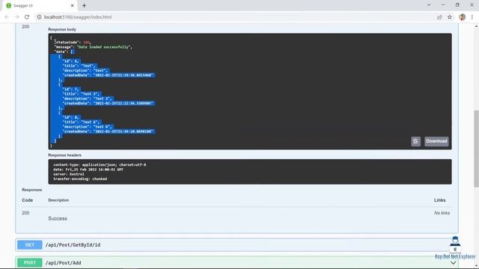479x269 pixels.
Task: Click the Links column header
Action: point(439,200)
